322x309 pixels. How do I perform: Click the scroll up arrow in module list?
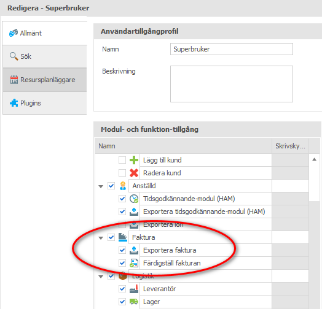tap(314, 159)
